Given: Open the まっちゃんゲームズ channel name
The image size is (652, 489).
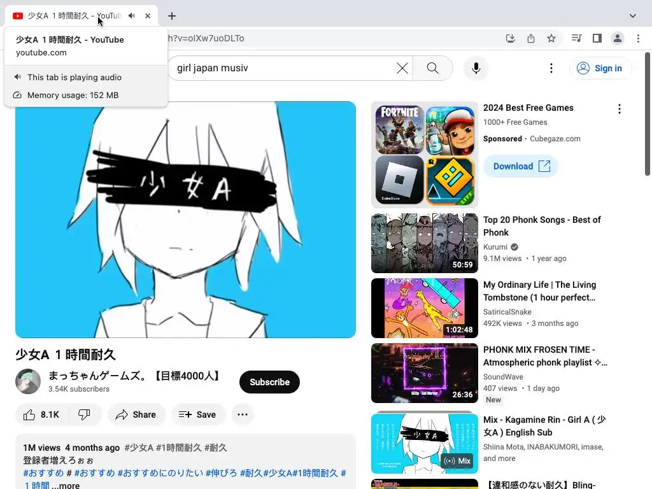Looking at the screenshot, I should click(x=135, y=376).
